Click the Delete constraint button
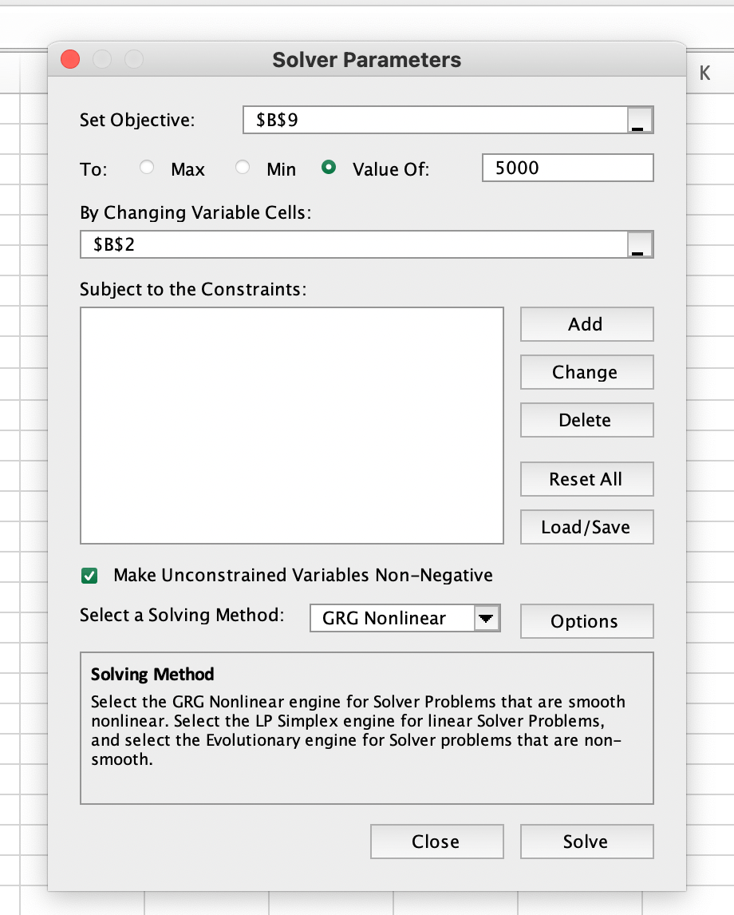 click(586, 419)
